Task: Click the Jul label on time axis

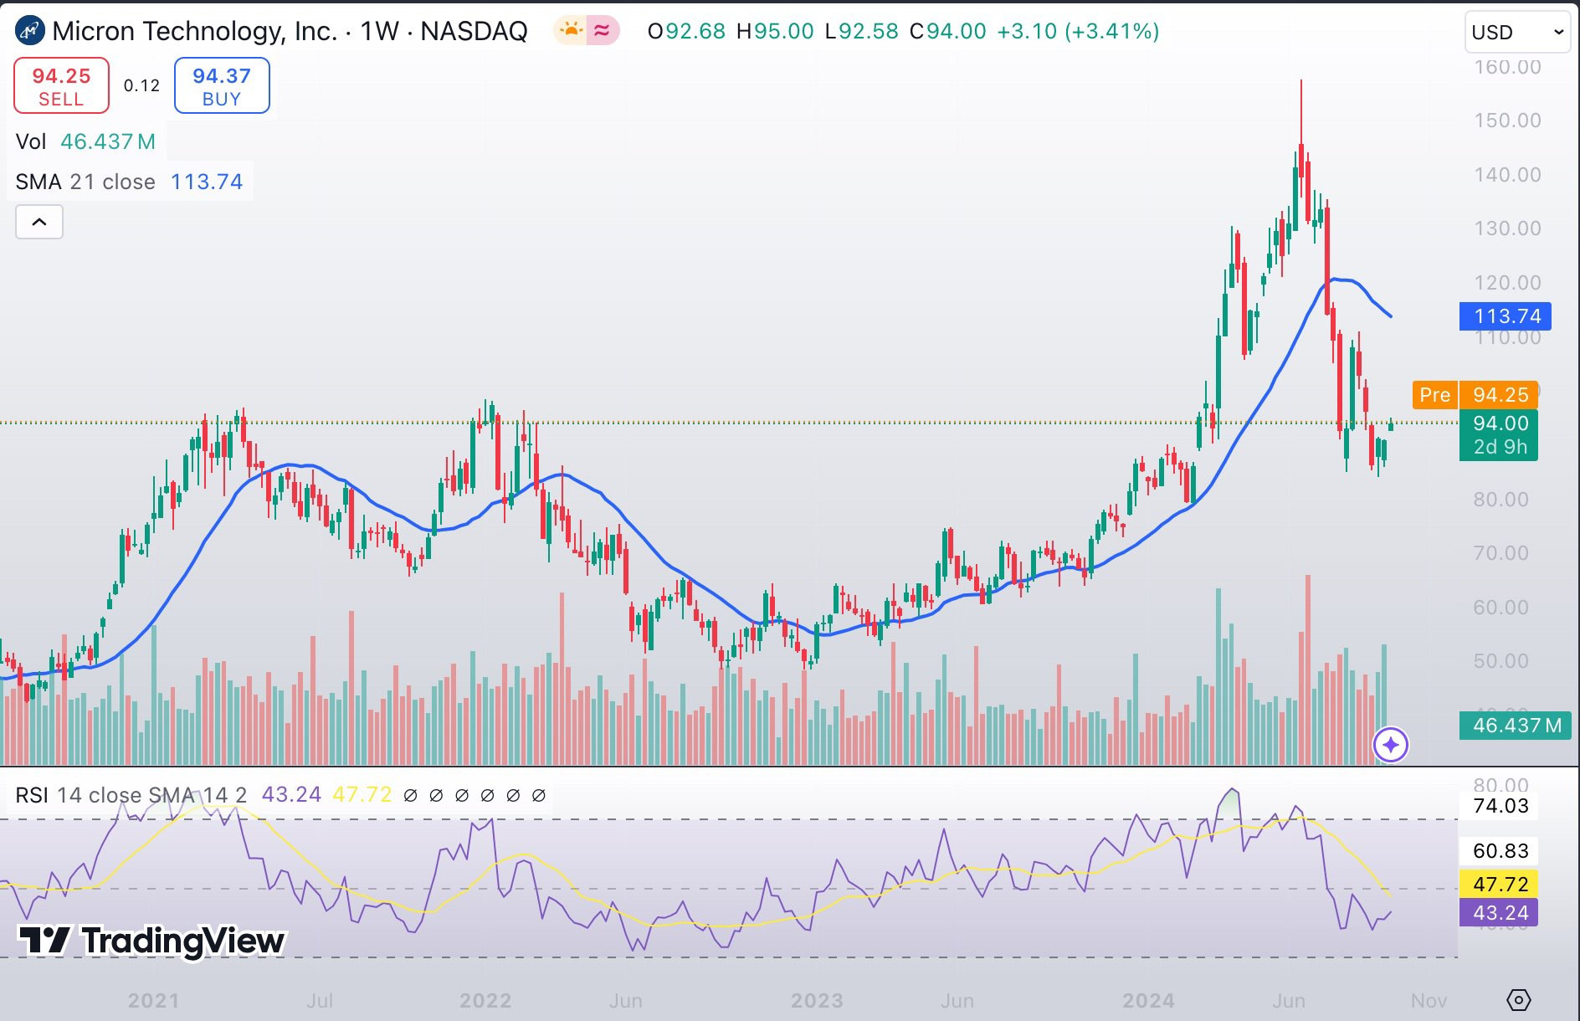Action: (x=320, y=1001)
